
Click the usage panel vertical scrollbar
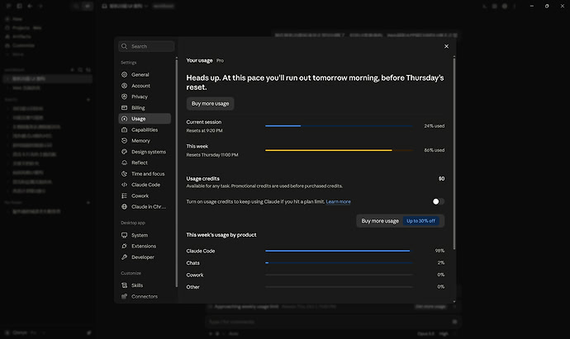pos(454,153)
